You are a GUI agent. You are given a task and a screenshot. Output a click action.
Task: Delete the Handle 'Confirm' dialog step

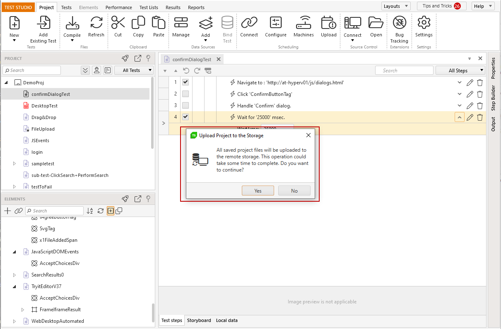coord(480,106)
